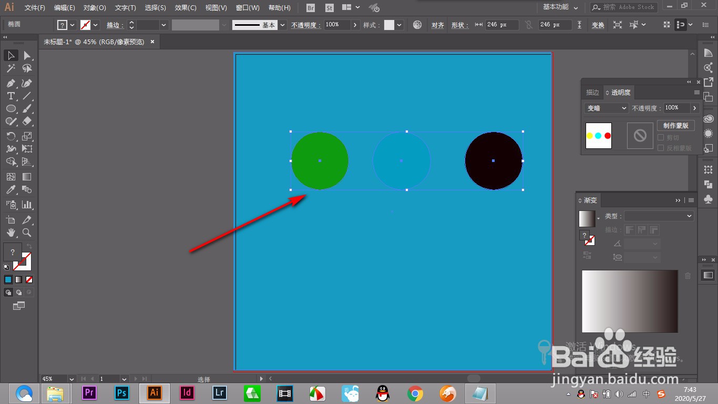Expand opacity slider arrow in 透明度 panel

(695, 108)
